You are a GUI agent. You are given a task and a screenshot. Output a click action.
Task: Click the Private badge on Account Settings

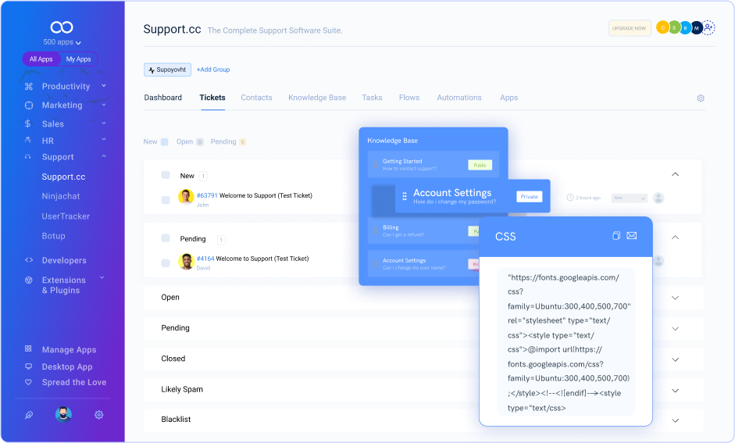pos(530,197)
